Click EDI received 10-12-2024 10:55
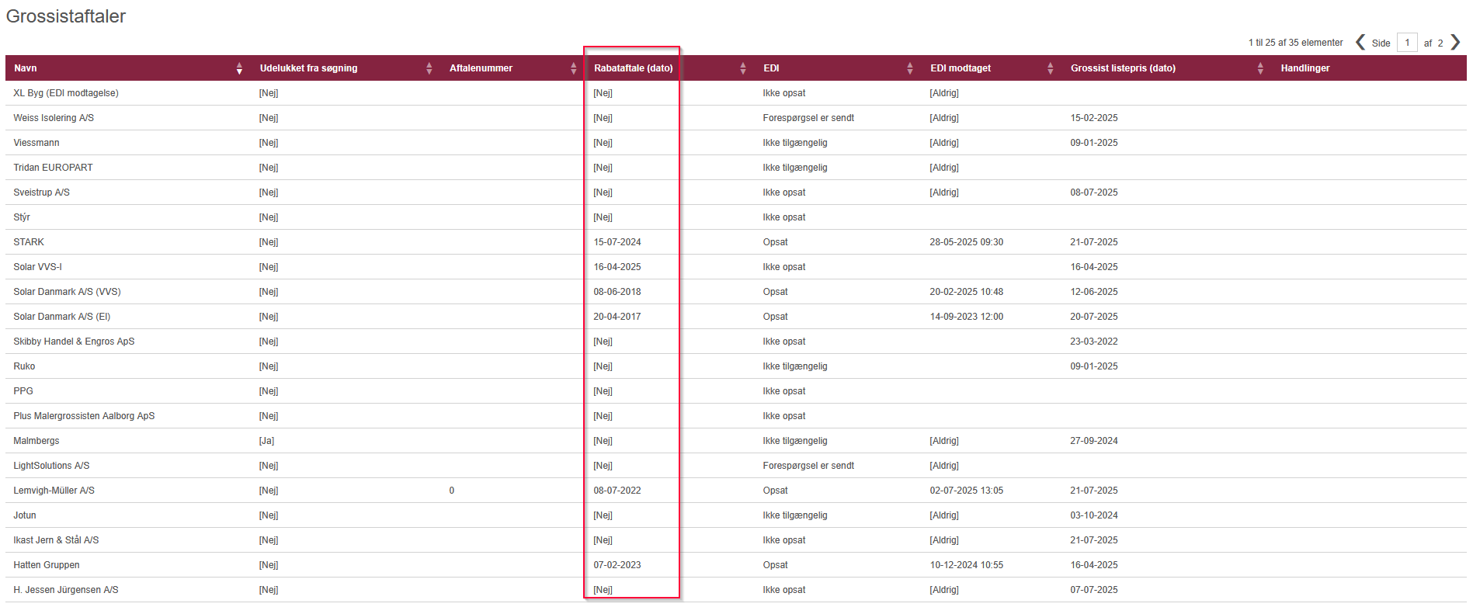The image size is (1473, 607). tap(967, 565)
